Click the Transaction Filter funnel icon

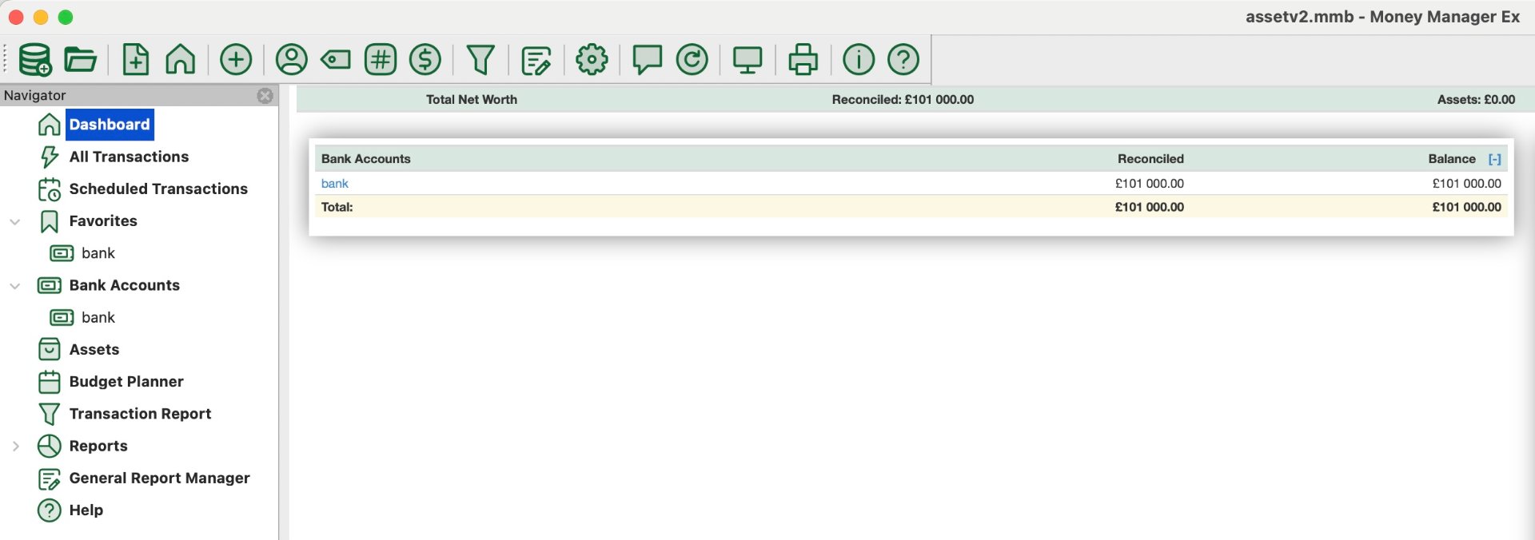[480, 59]
